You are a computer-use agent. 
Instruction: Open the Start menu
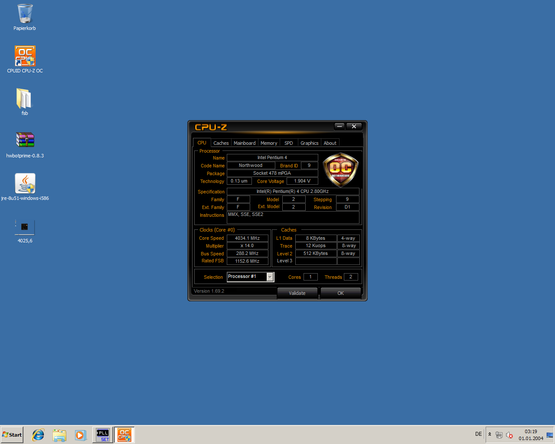[12, 435]
